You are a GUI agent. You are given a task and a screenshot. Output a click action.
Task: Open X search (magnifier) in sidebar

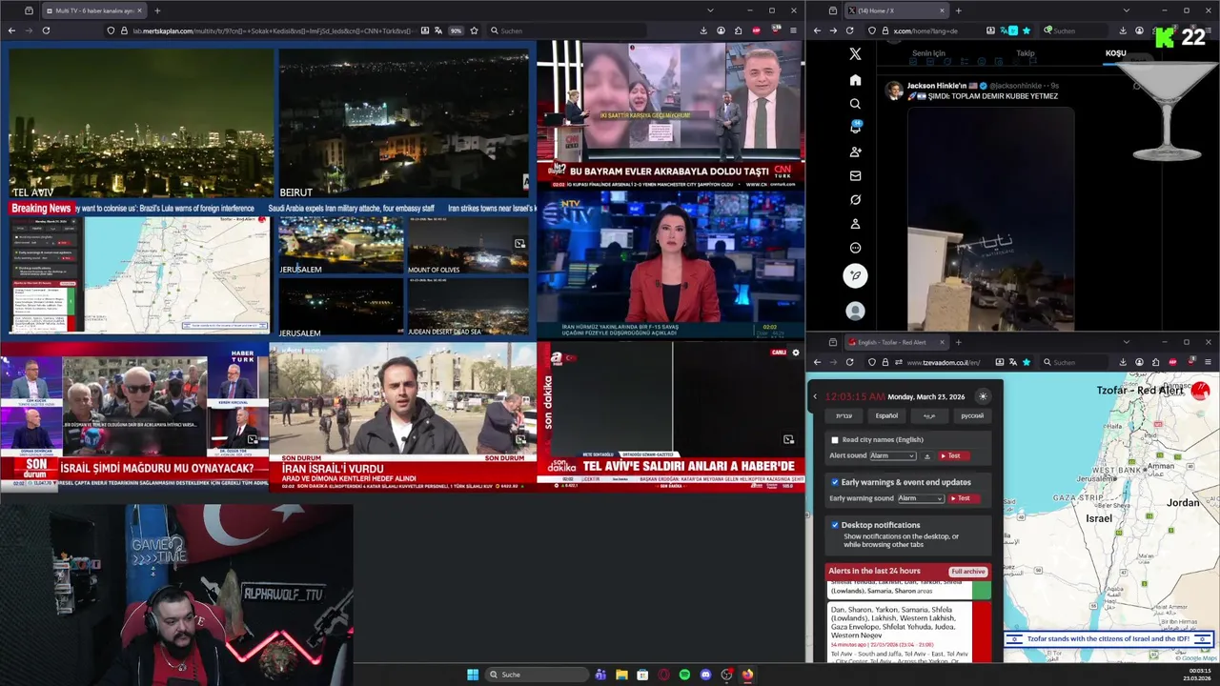pyautogui.click(x=855, y=104)
